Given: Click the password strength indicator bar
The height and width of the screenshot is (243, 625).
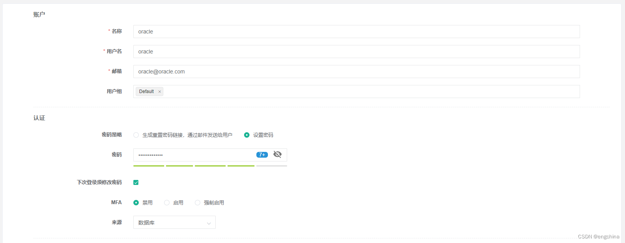Looking at the screenshot, I should 210,166.
